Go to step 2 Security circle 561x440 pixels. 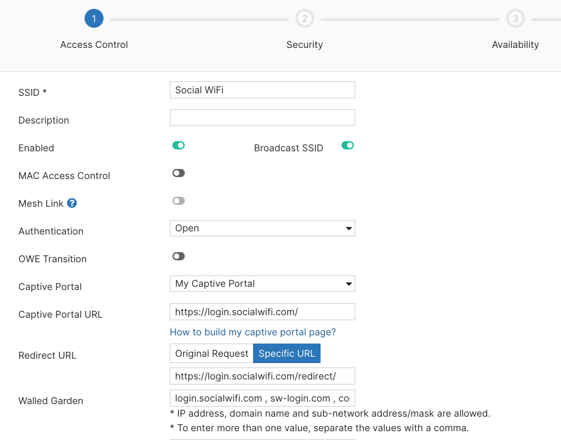coord(305,19)
